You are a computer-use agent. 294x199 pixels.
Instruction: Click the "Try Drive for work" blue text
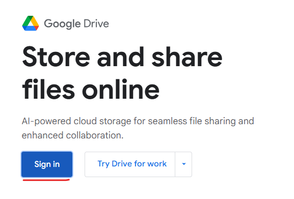132,164
